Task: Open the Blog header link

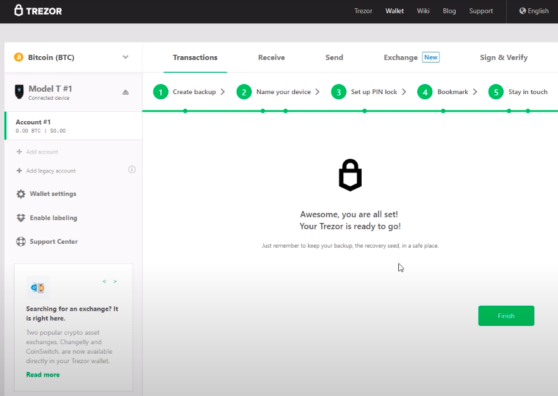Action: [x=449, y=11]
